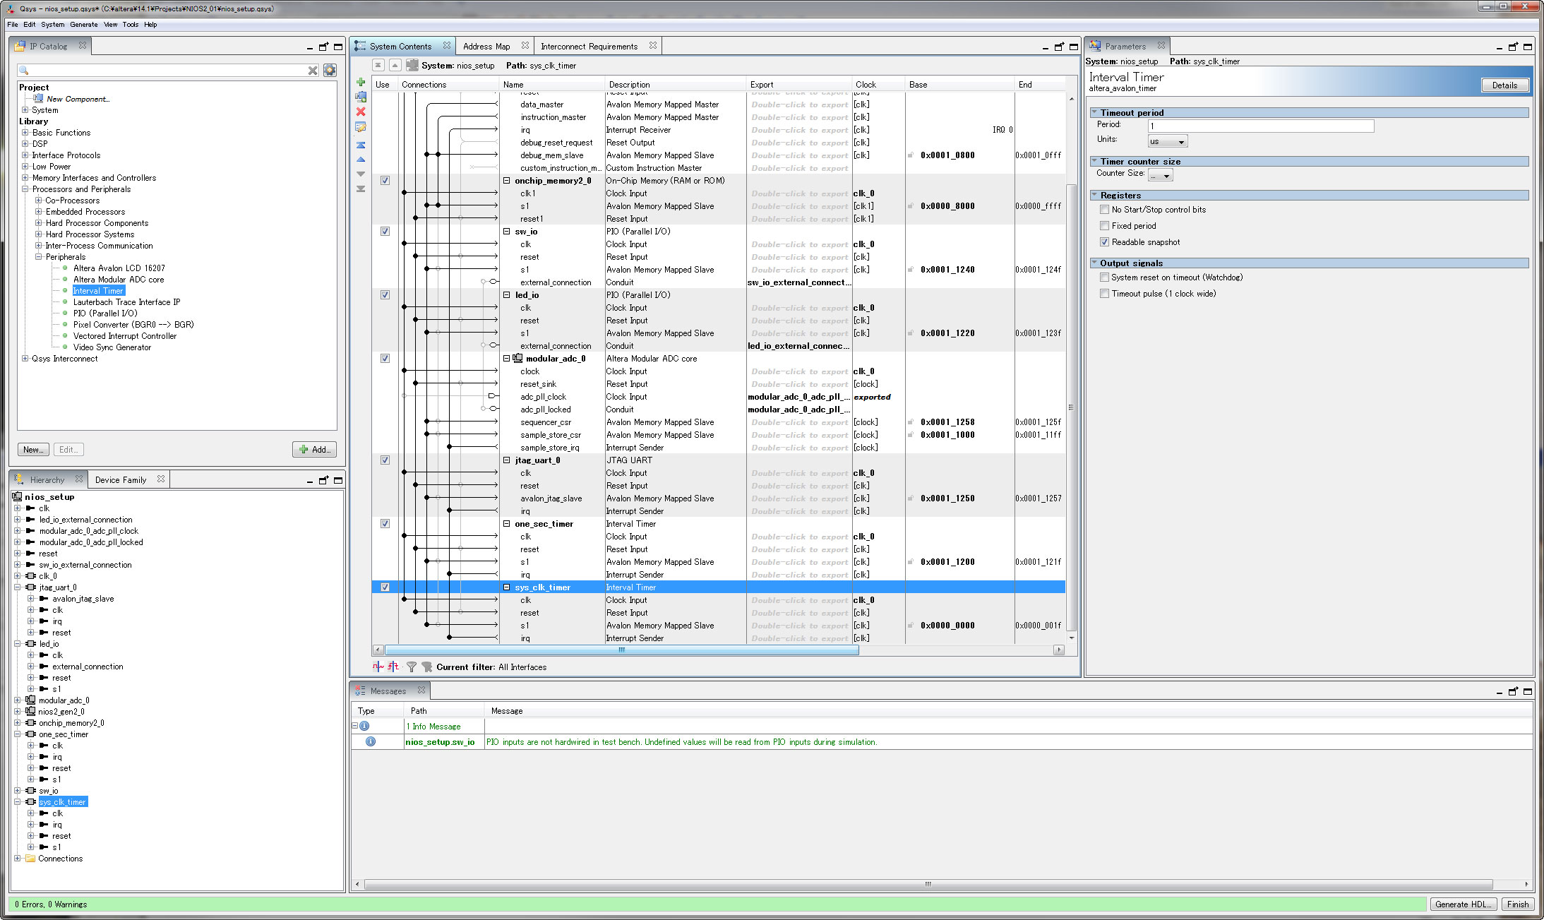Click the Period input field
1544x920 pixels.
click(1261, 126)
